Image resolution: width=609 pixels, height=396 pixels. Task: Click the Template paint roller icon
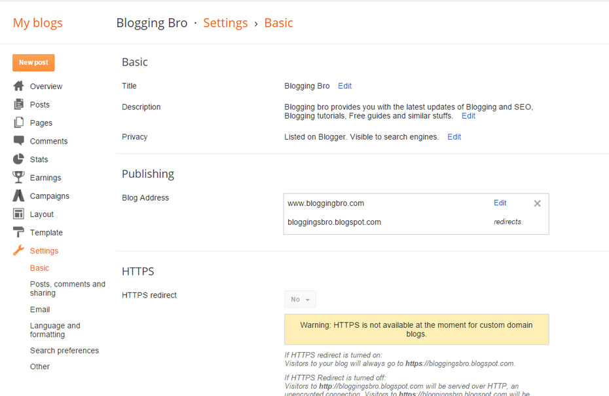[18, 232]
